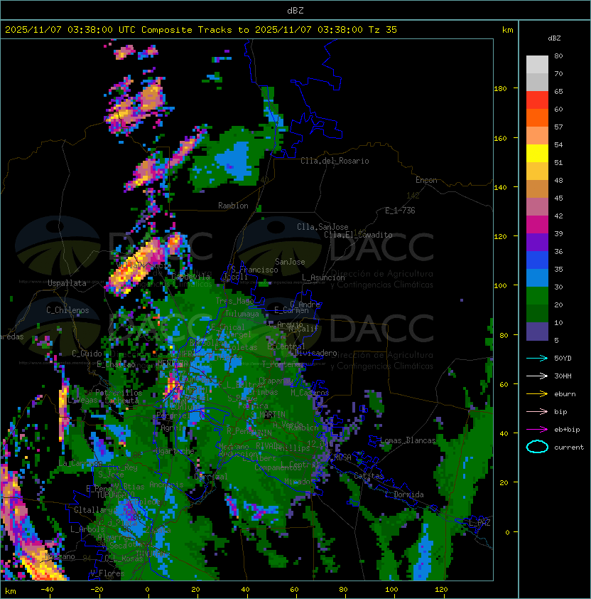Click the S_Francisco map label
The image size is (591, 599).
(254, 270)
